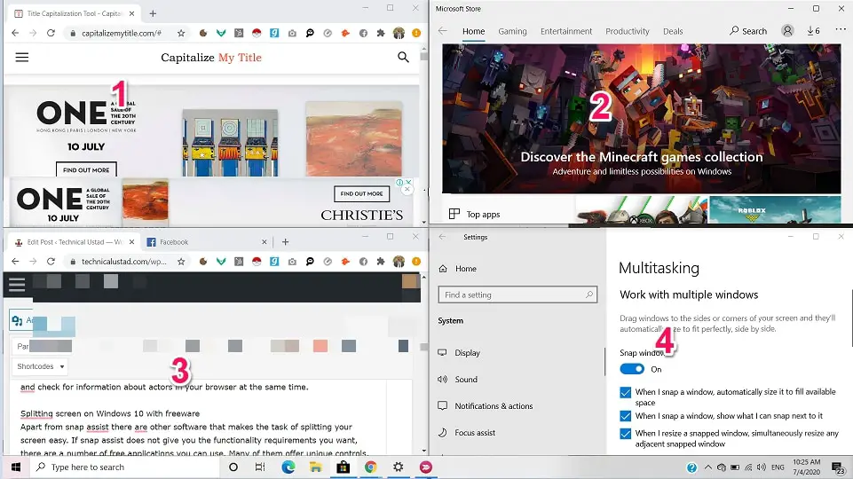The height and width of the screenshot is (479, 853).
Task: Go back in the capitalizemytitle browser window
Action: point(15,33)
